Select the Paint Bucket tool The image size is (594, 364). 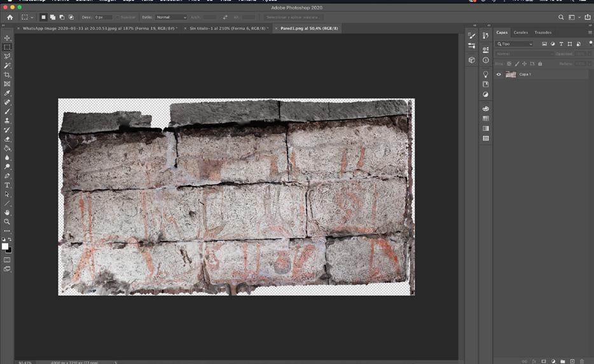point(7,148)
